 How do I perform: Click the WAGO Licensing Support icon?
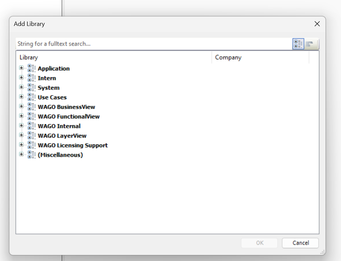point(31,145)
